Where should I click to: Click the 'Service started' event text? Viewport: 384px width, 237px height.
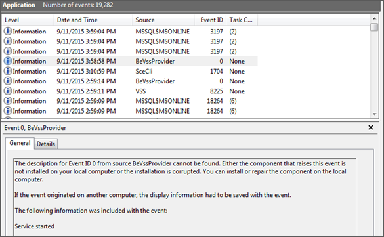(x=35, y=226)
